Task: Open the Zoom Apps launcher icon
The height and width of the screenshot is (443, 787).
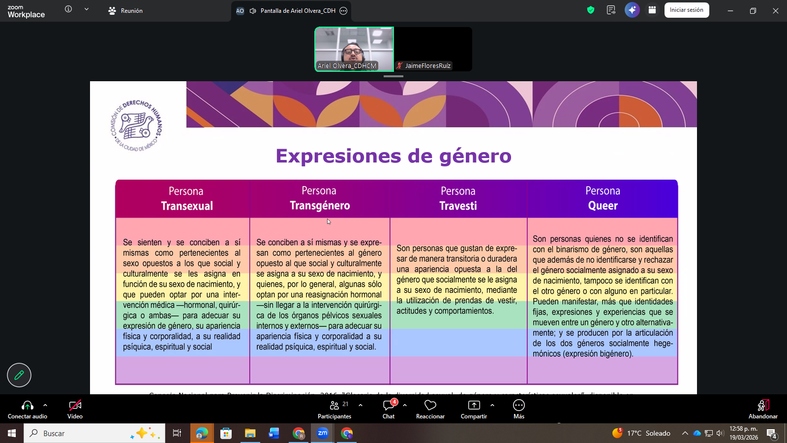Action: coord(652,10)
